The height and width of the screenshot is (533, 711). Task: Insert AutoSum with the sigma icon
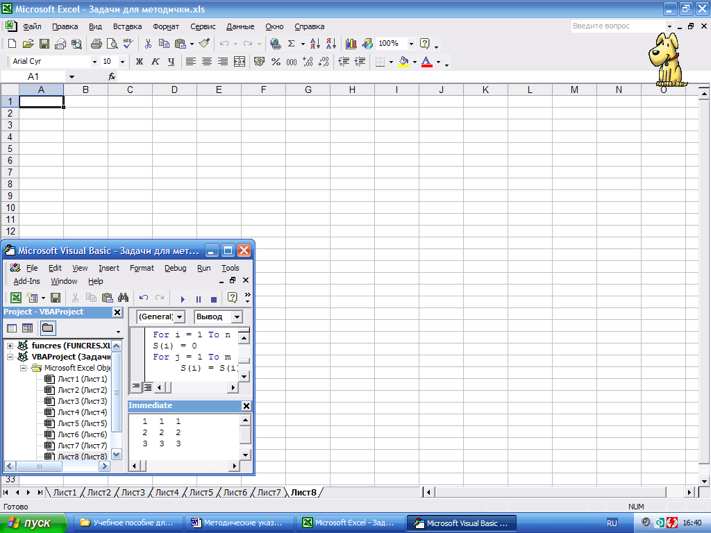(x=291, y=44)
